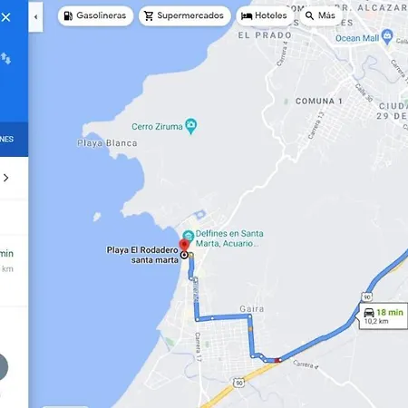Filter by Gasolineras
Image resolution: width=408 pixels, height=408 pixels.
click(x=95, y=15)
